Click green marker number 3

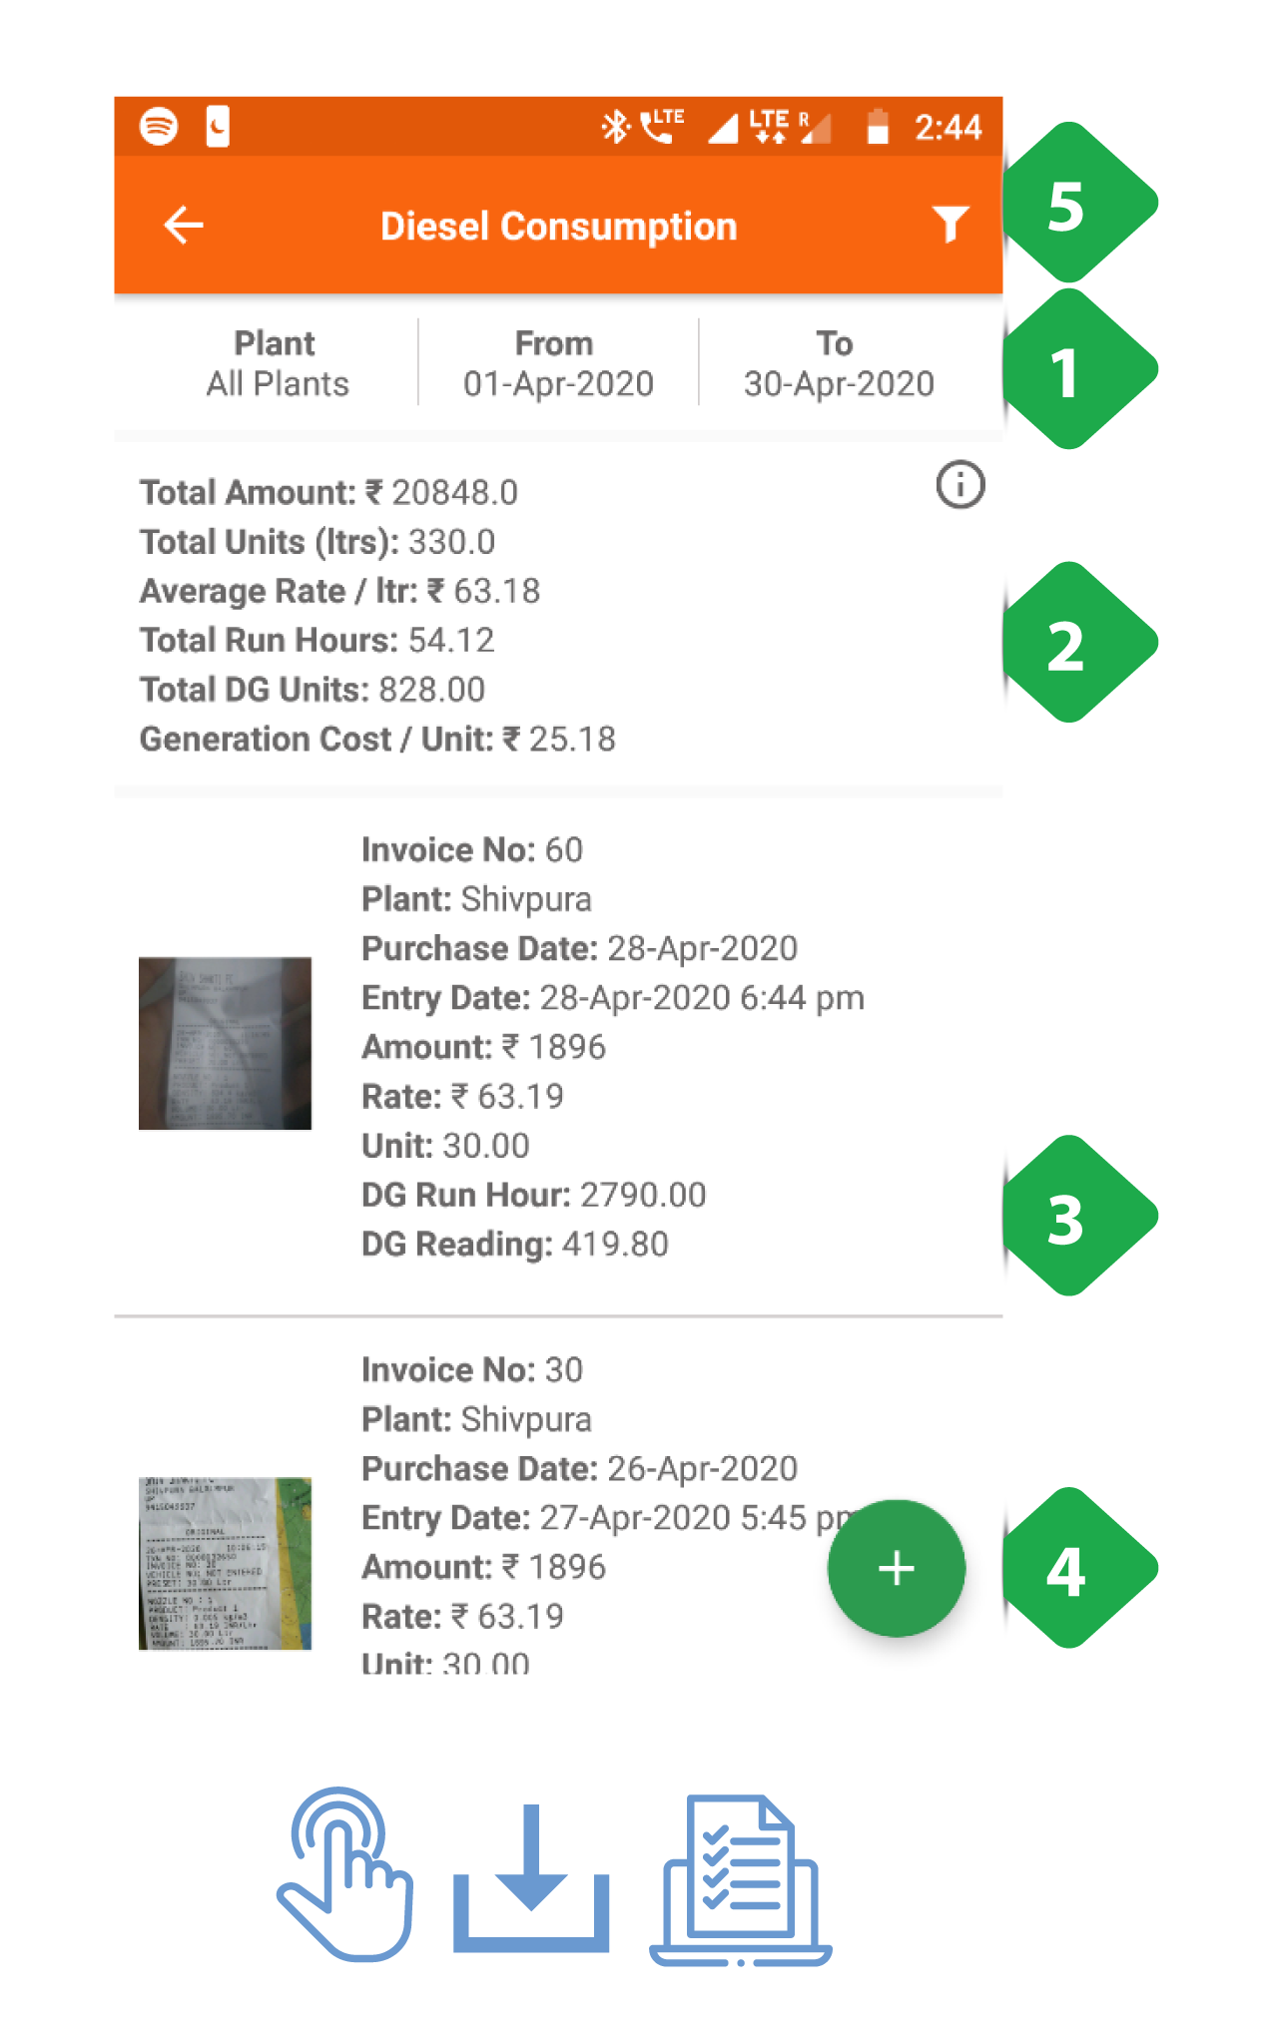point(1076,1216)
